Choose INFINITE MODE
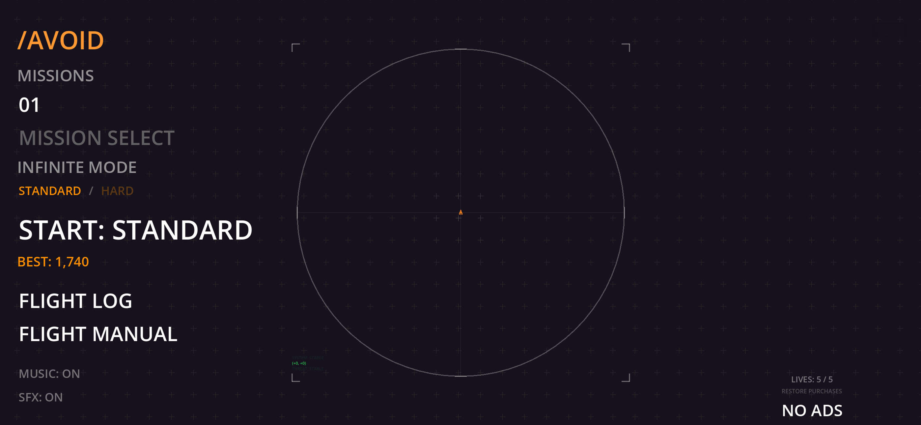 click(77, 167)
